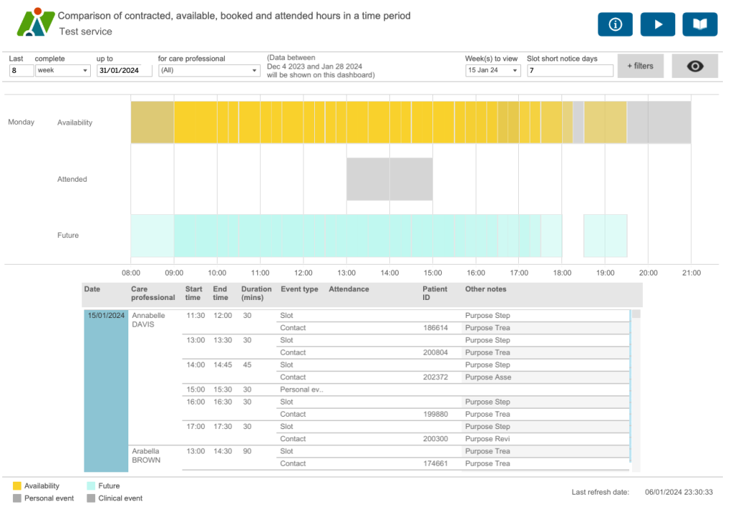Select the 15/01/2024 date cell

click(x=106, y=316)
